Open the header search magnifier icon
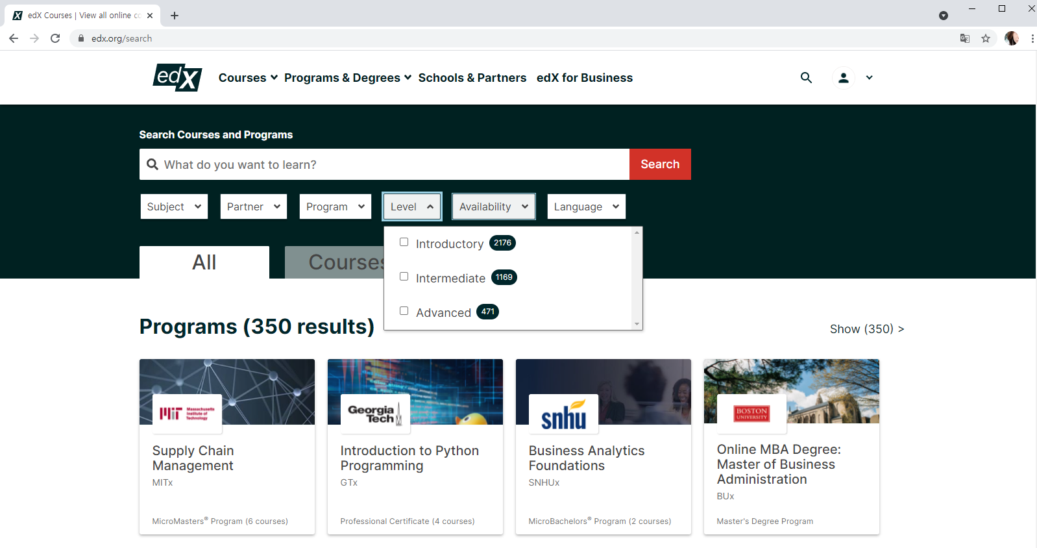The image size is (1037, 548). click(806, 77)
